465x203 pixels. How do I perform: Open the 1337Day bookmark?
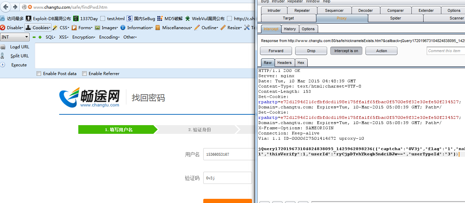[x=86, y=18]
